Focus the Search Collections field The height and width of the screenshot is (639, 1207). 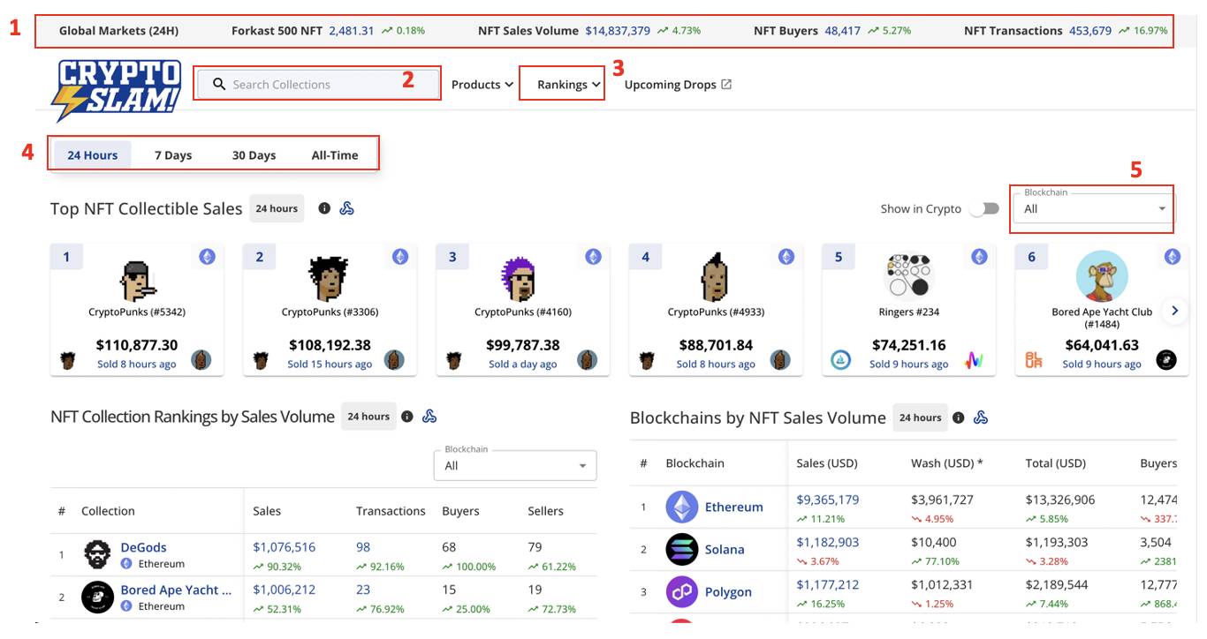point(318,85)
